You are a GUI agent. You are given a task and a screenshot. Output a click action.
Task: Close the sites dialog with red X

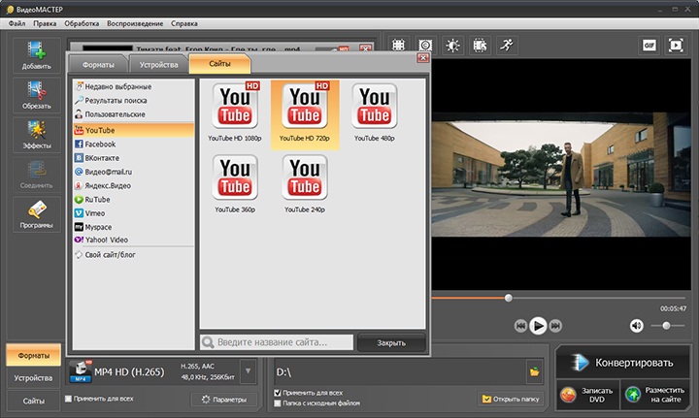(x=423, y=58)
